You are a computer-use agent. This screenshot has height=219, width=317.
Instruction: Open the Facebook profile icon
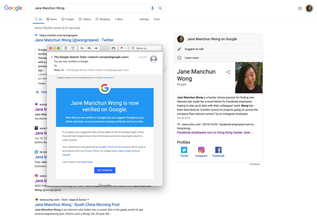point(218,150)
